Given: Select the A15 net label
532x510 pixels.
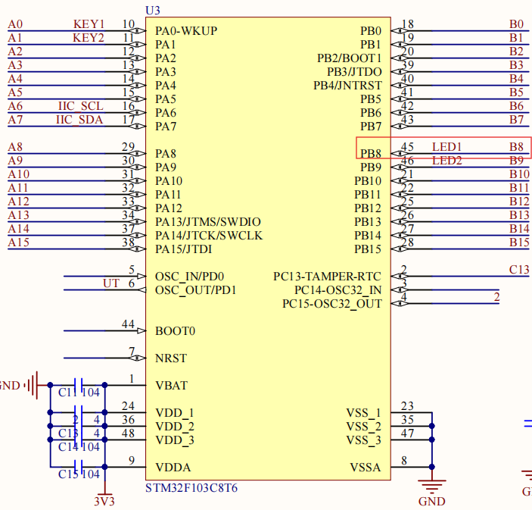Looking at the screenshot, I should (x=19, y=242).
